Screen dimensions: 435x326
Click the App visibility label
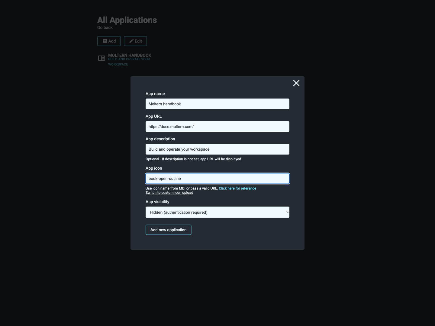pyautogui.click(x=157, y=202)
